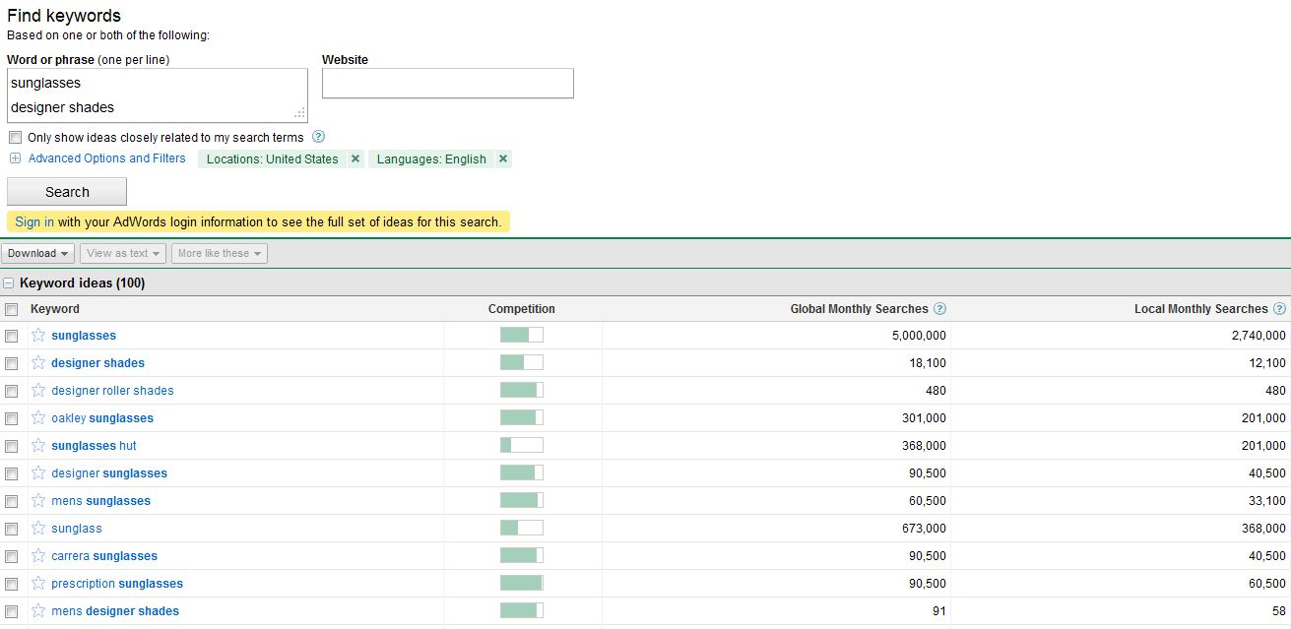
Task: Remove the 'Languages: English' filter
Action: [x=503, y=158]
